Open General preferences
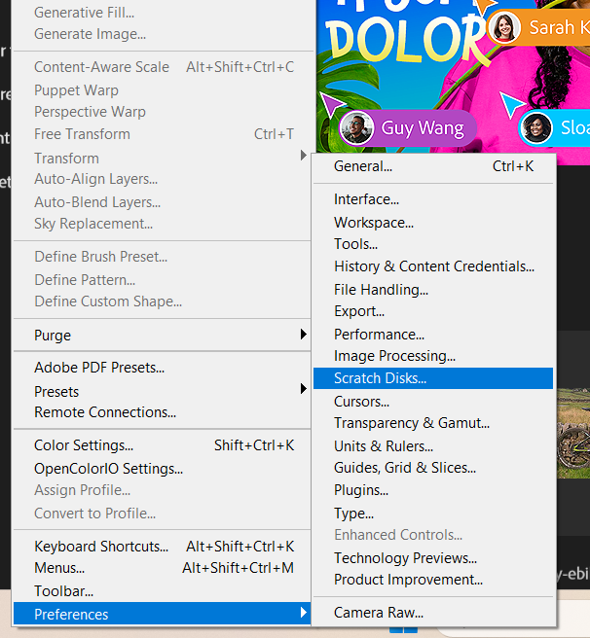The width and height of the screenshot is (590, 638). [x=432, y=166]
